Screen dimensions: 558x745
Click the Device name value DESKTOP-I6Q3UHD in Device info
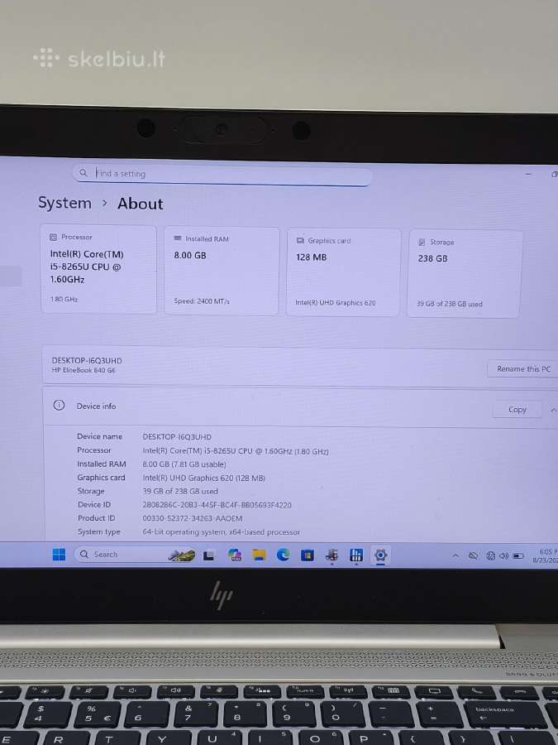[177, 436]
